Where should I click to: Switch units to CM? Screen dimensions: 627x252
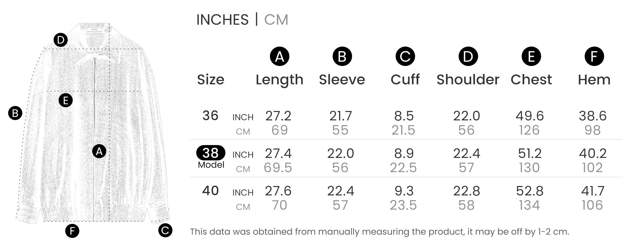(276, 20)
